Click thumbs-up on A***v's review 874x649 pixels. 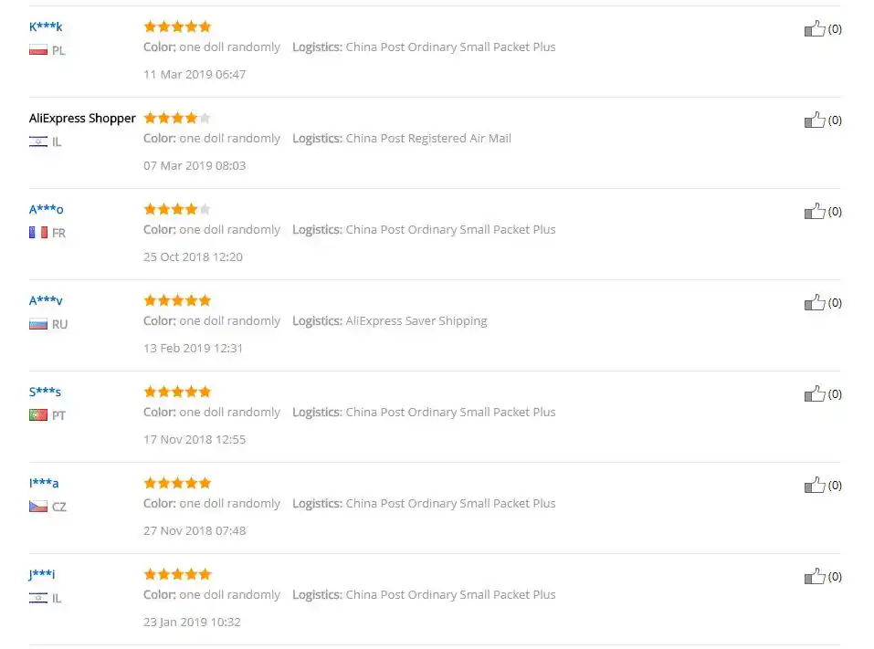click(815, 303)
